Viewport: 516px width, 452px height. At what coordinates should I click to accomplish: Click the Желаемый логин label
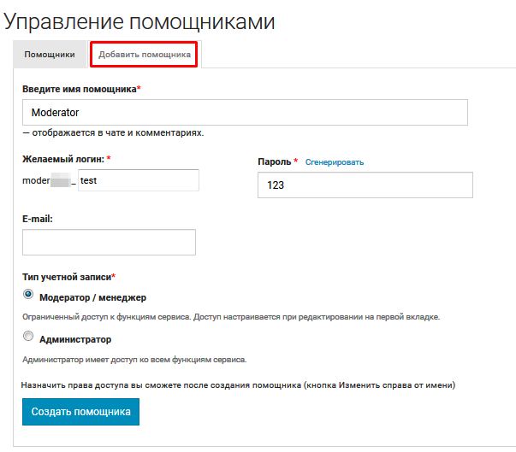(63, 159)
